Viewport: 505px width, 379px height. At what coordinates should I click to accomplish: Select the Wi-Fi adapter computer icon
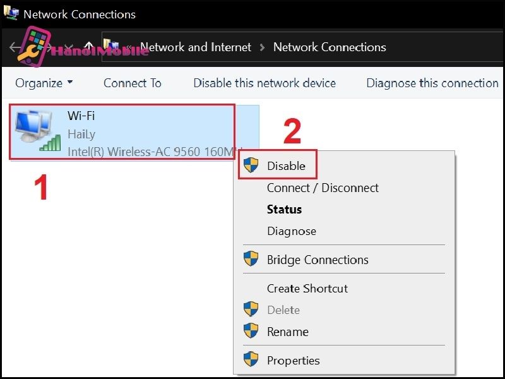pyautogui.click(x=38, y=131)
